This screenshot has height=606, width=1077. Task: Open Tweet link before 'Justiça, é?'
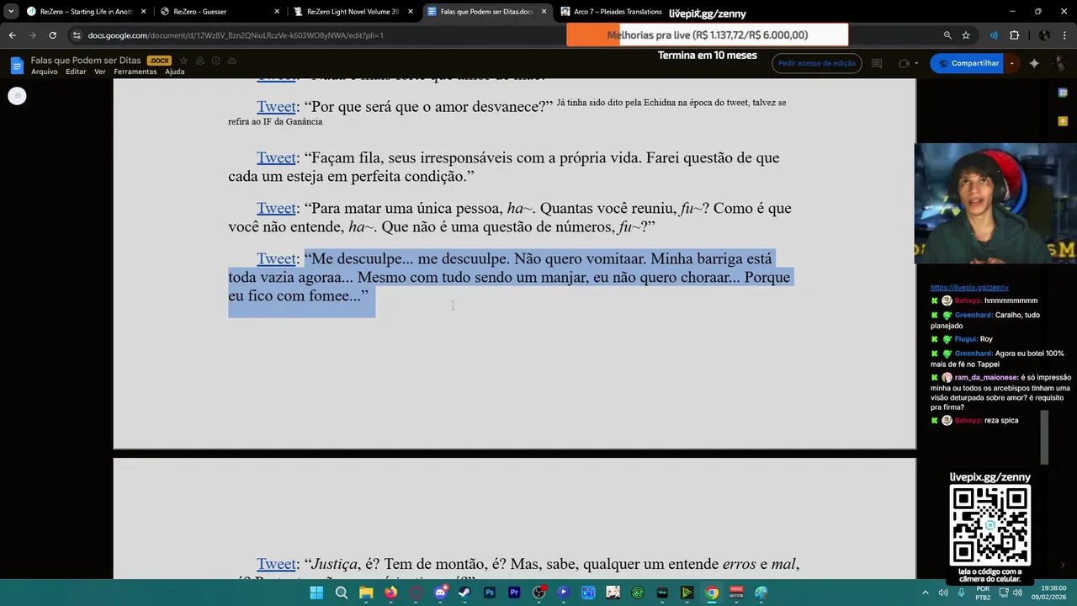(x=276, y=564)
